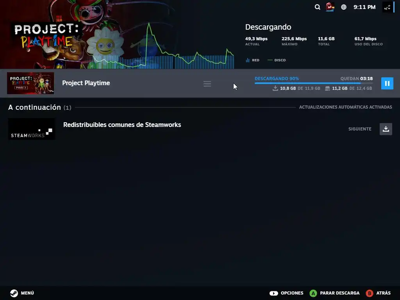Click the 9:11 PM clock

click(364, 7)
